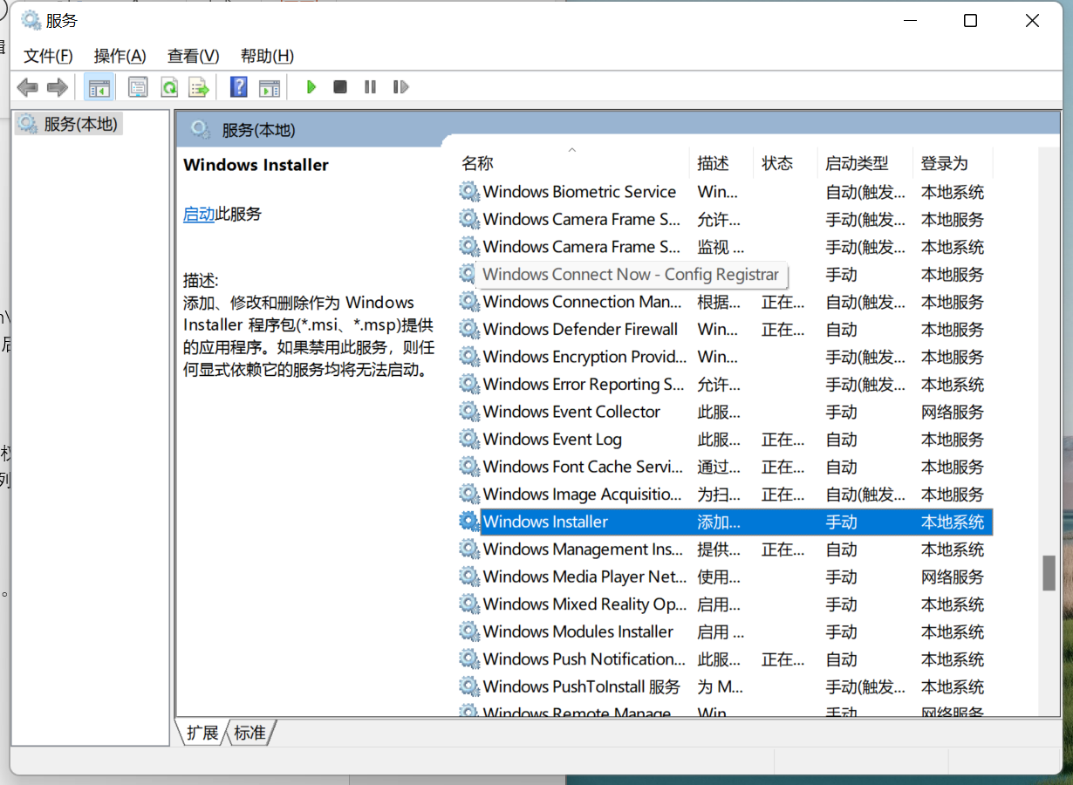Click the Export List toolbar icon

tap(200, 87)
